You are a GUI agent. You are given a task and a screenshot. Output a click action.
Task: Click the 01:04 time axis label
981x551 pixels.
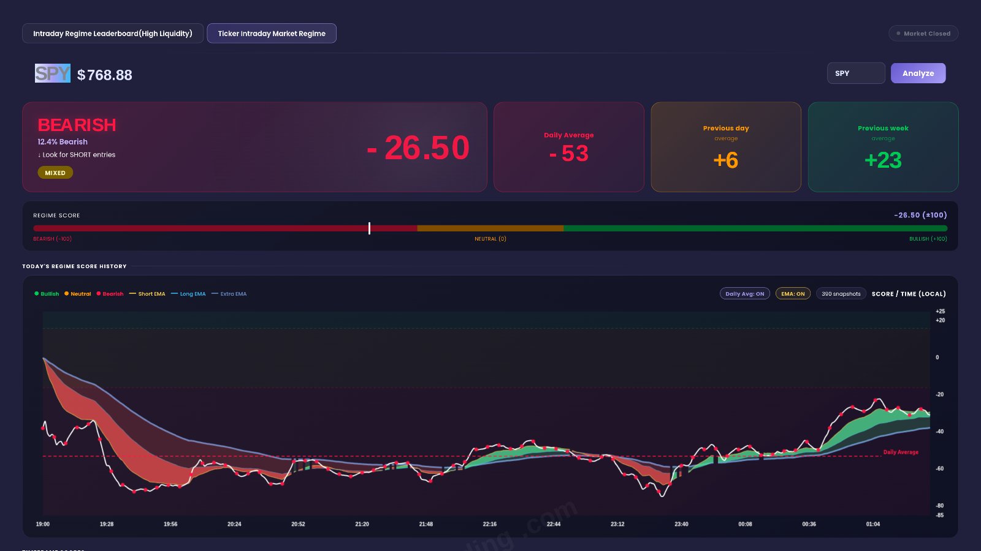point(873,524)
